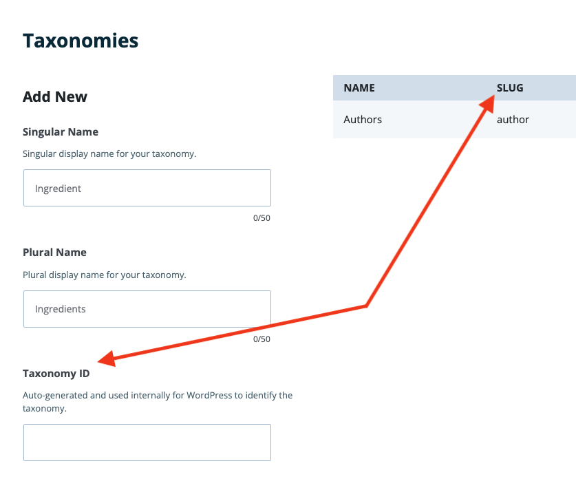Viewport: 576px width, 490px height.
Task: Click the Ingredients placeholder text
Action: tap(60, 308)
